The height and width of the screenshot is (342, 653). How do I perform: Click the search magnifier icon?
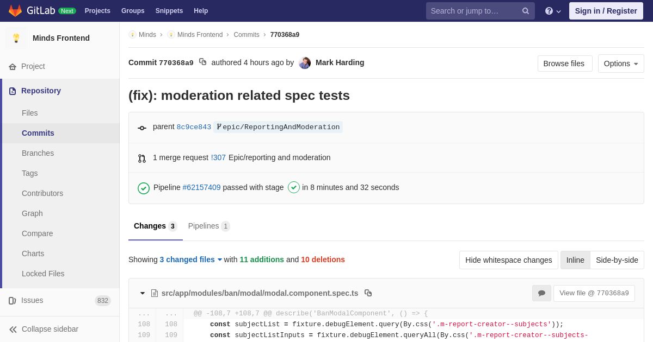pyautogui.click(x=526, y=11)
